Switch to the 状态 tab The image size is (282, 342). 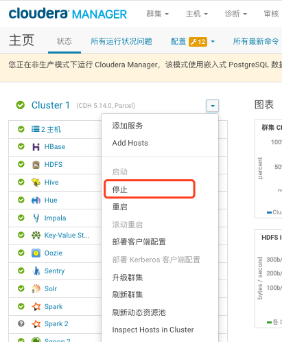[x=64, y=41]
